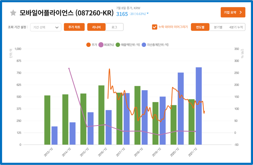Click the favorite star icon
The image size is (253, 165).
point(13,13)
